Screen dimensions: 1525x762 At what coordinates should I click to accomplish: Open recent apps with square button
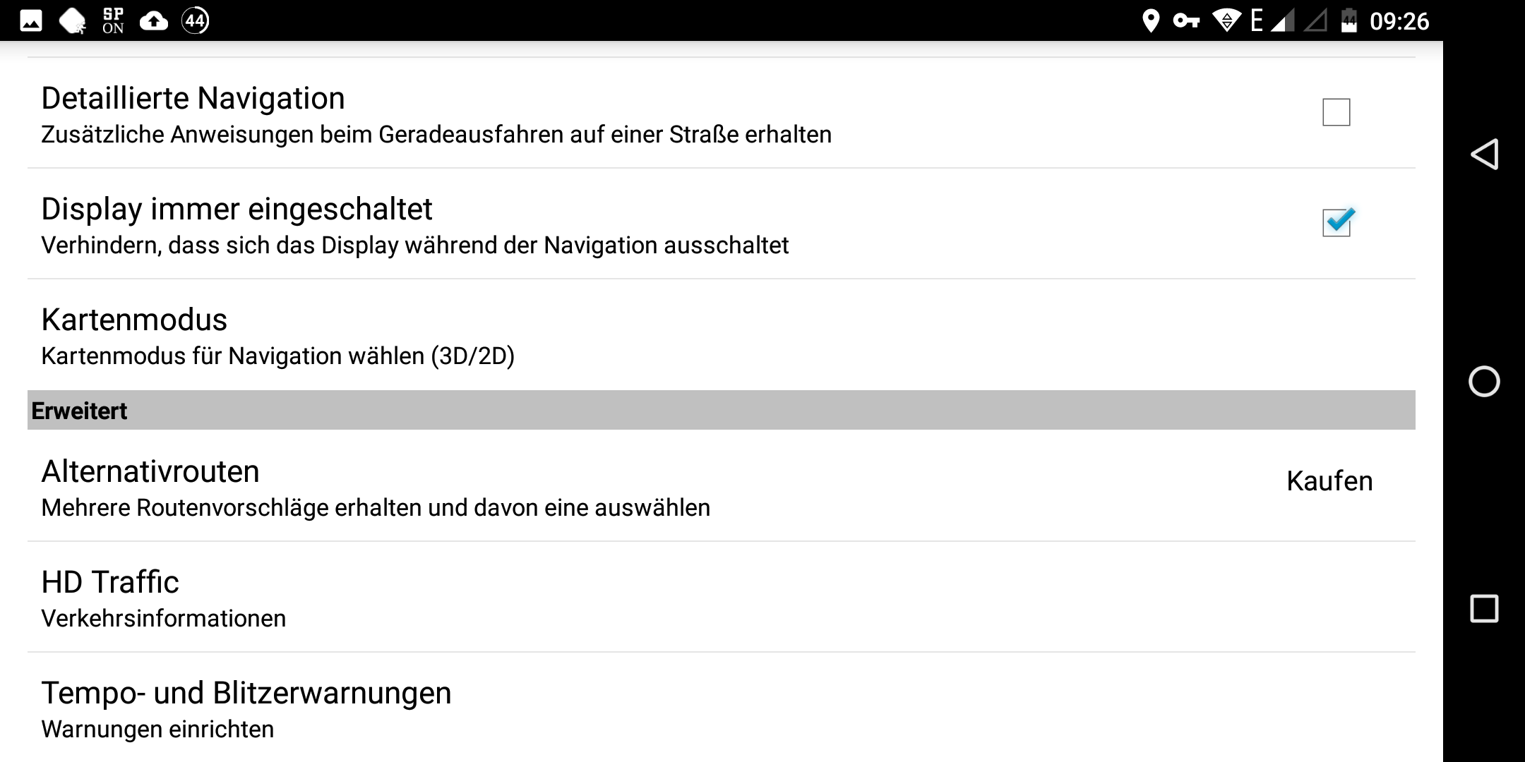tap(1484, 608)
